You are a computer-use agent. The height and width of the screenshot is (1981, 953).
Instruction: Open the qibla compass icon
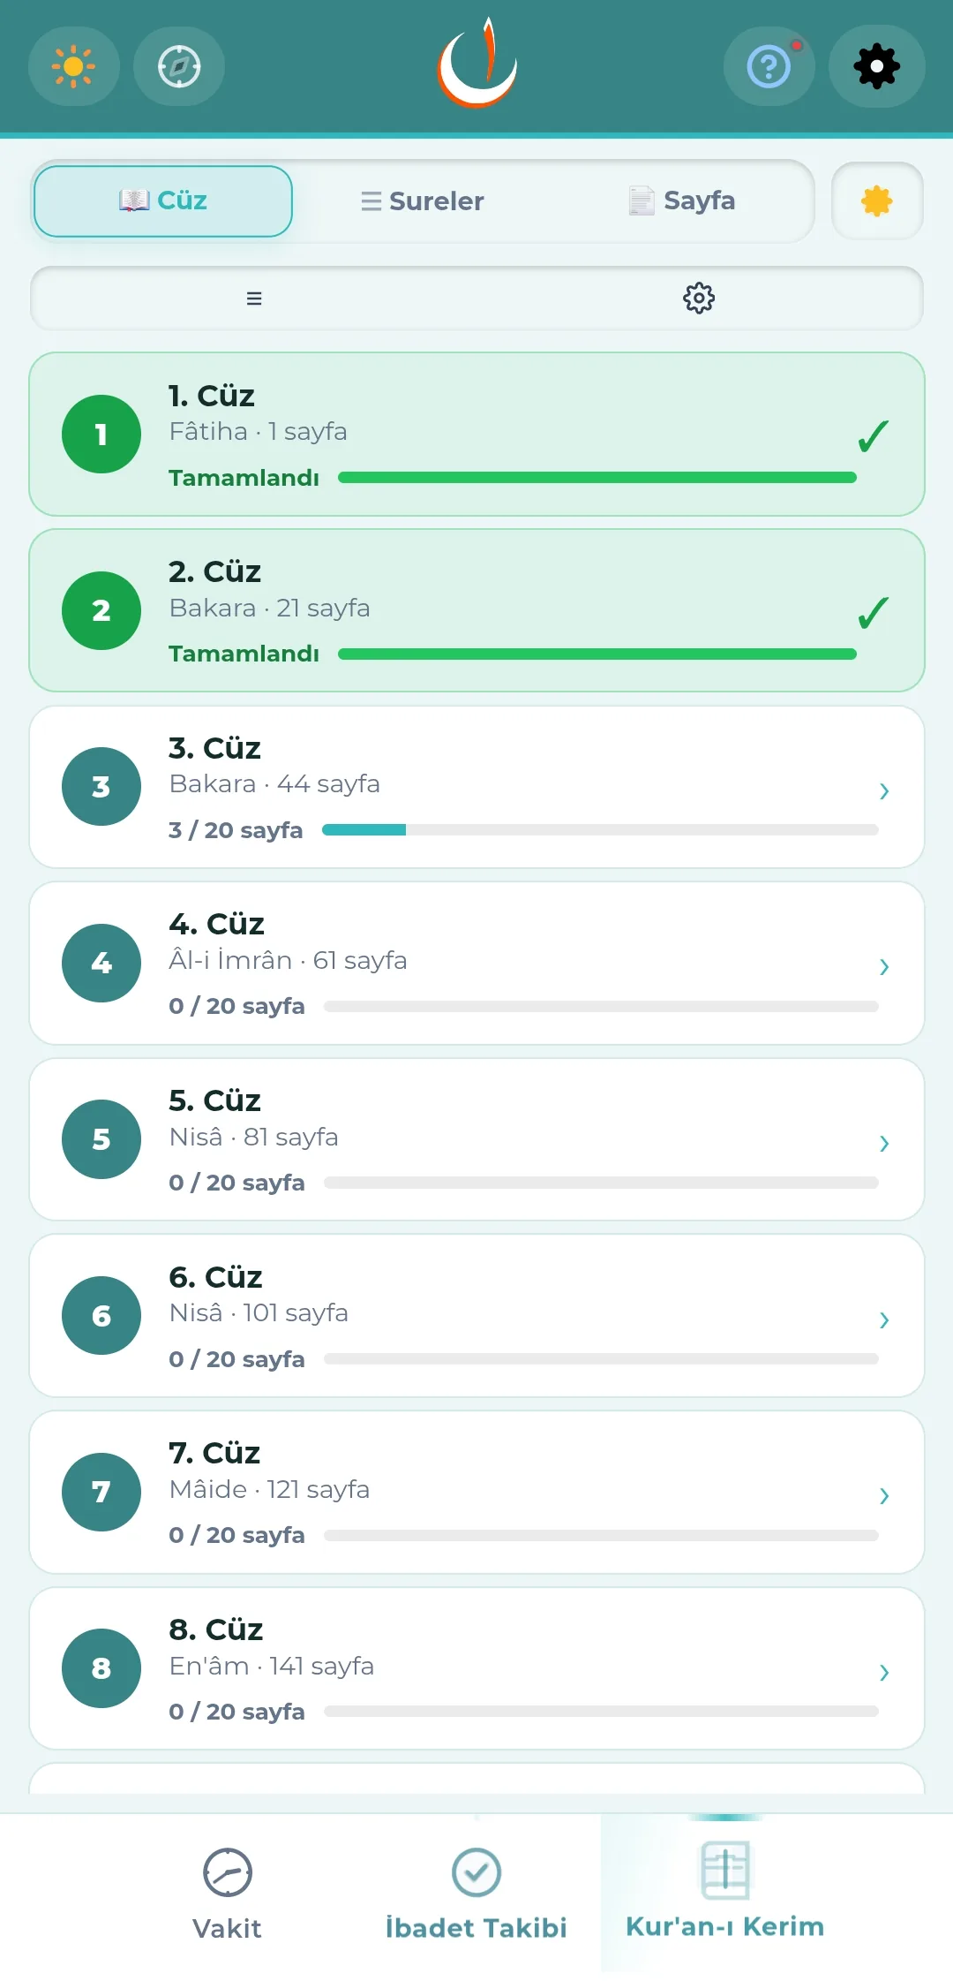pos(179,66)
